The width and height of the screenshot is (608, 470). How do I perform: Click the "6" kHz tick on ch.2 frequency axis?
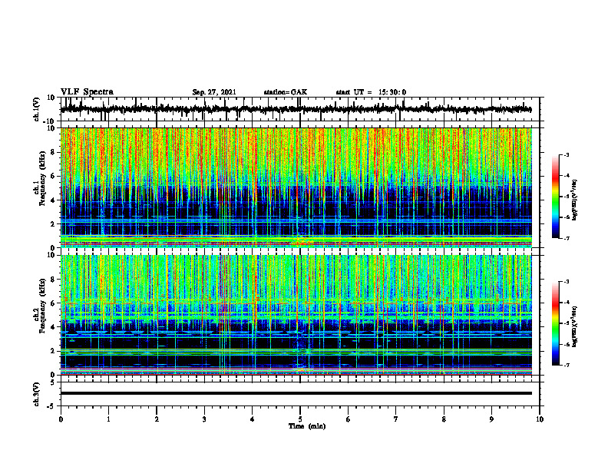coord(52,303)
